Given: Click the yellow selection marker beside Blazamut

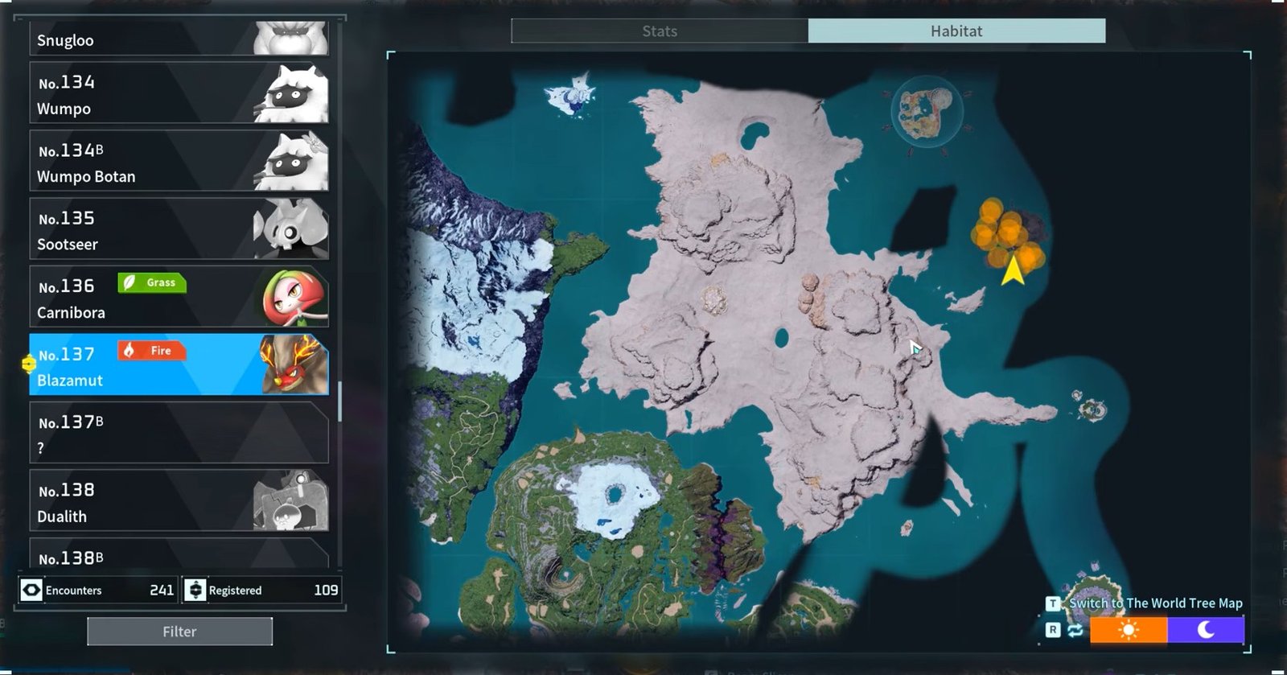Looking at the screenshot, I should (29, 364).
